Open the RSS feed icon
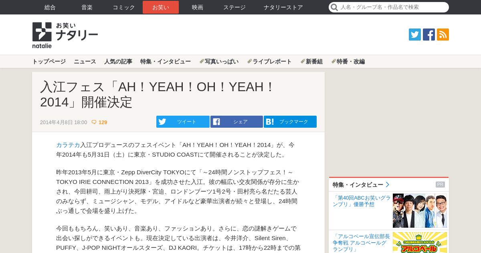This screenshot has width=481, height=253. (443, 35)
